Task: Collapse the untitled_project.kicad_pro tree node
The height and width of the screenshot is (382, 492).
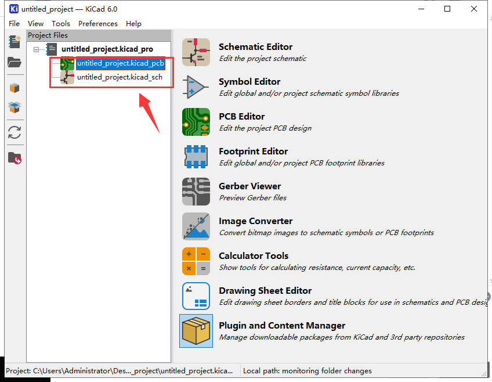Action: [36, 49]
